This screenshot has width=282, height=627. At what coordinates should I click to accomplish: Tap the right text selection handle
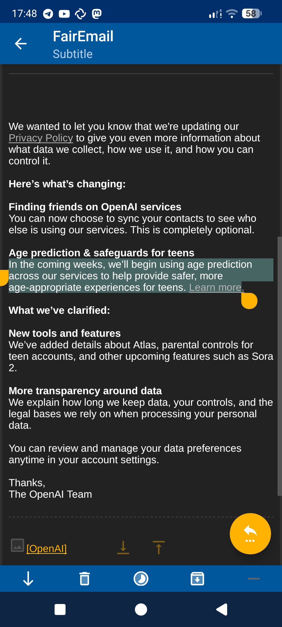pyautogui.click(x=249, y=301)
